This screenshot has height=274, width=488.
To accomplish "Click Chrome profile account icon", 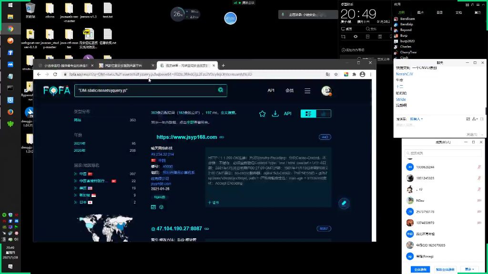I will tap(362, 74).
